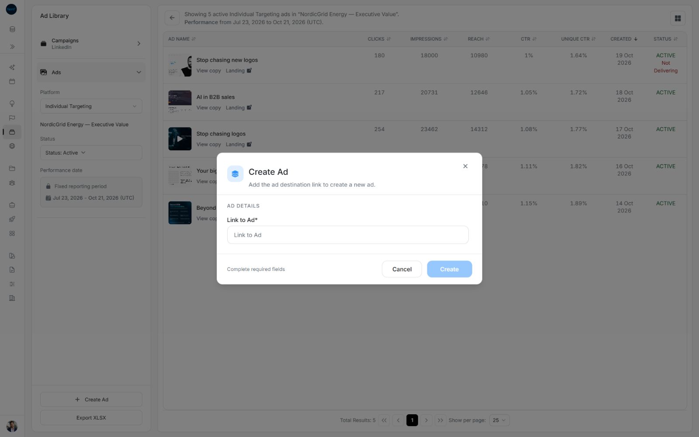Click NordicGrid Energy — Executive Value campaign label

pyautogui.click(x=84, y=125)
